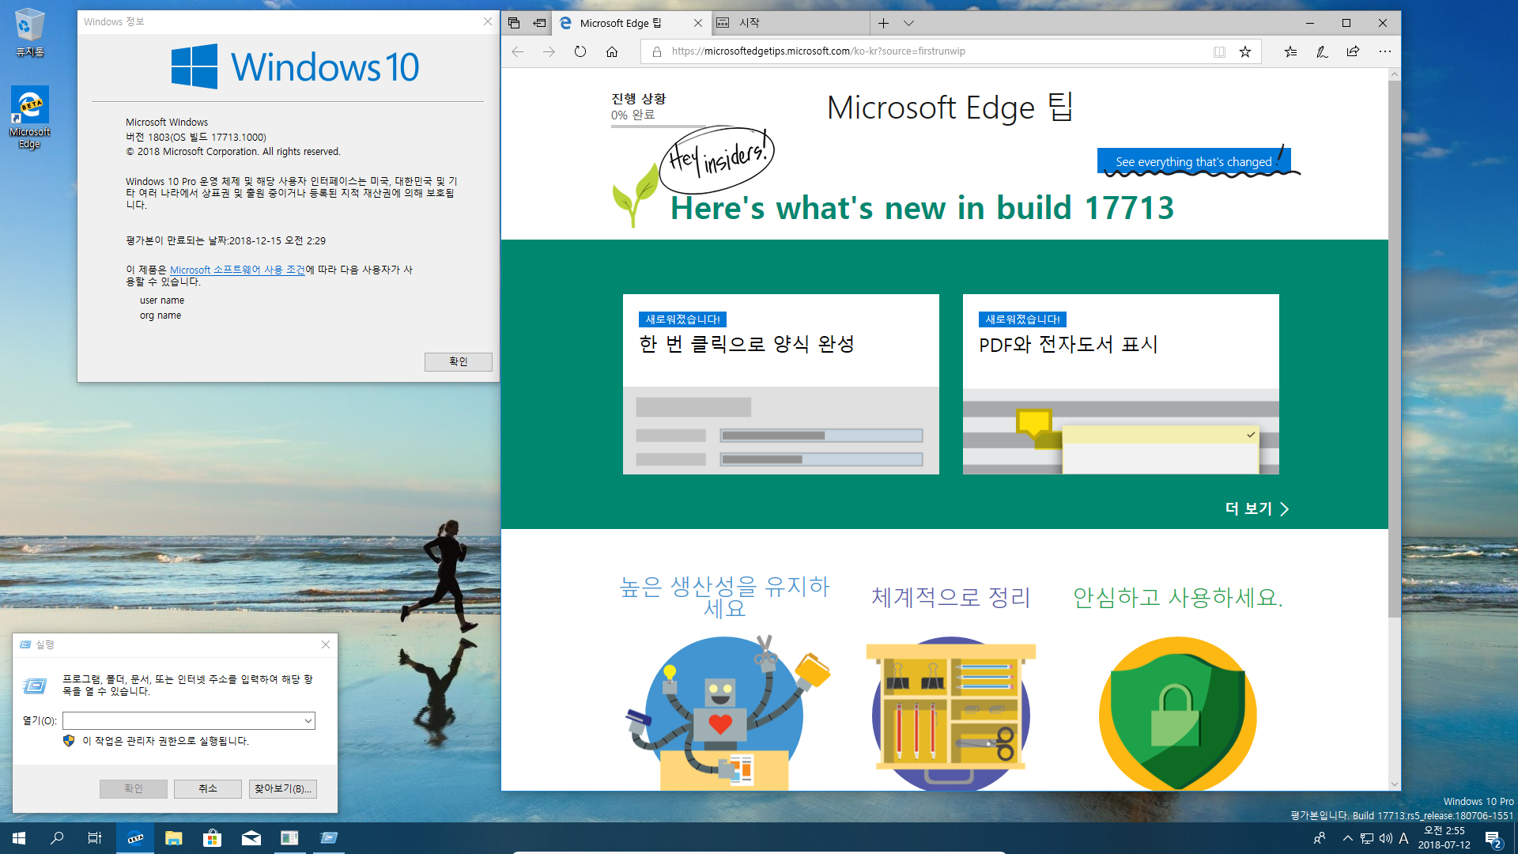
Task: Close the Microsoft Edge 팁 tab
Action: pyautogui.click(x=698, y=23)
